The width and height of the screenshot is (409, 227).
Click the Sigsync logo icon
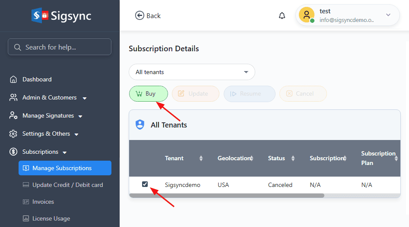pos(40,16)
